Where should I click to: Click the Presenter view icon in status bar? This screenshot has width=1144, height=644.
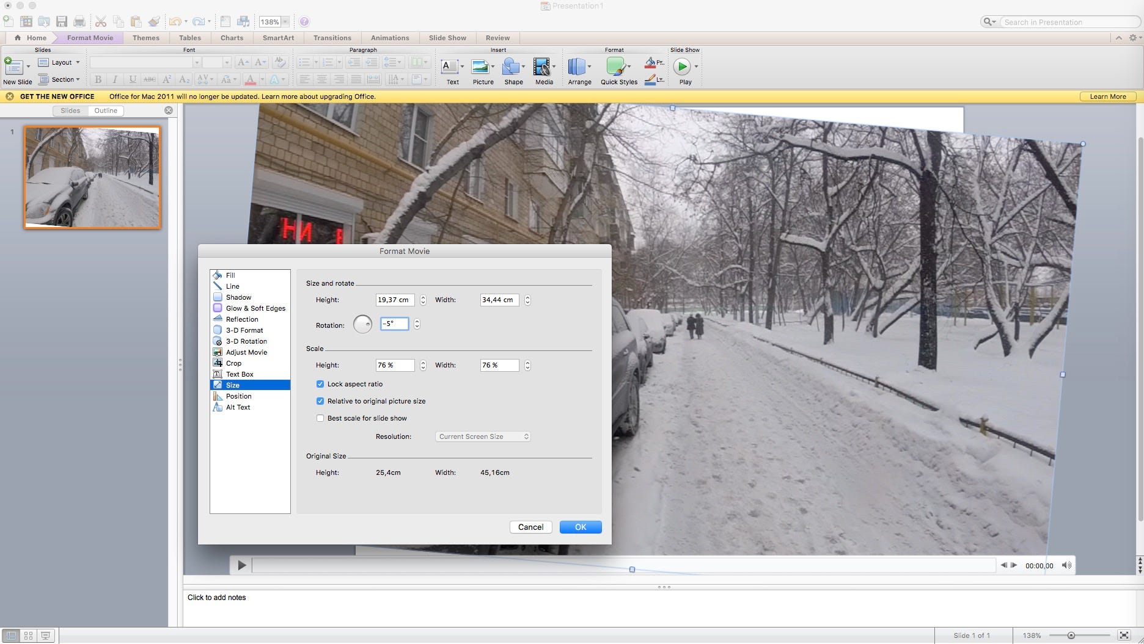click(45, 635)
